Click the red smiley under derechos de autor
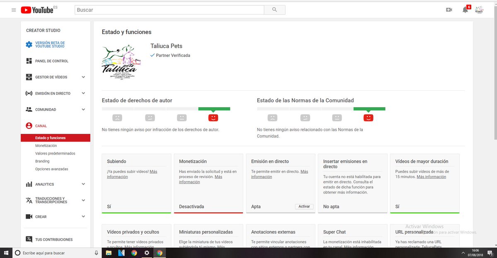 tap(213, 118)
